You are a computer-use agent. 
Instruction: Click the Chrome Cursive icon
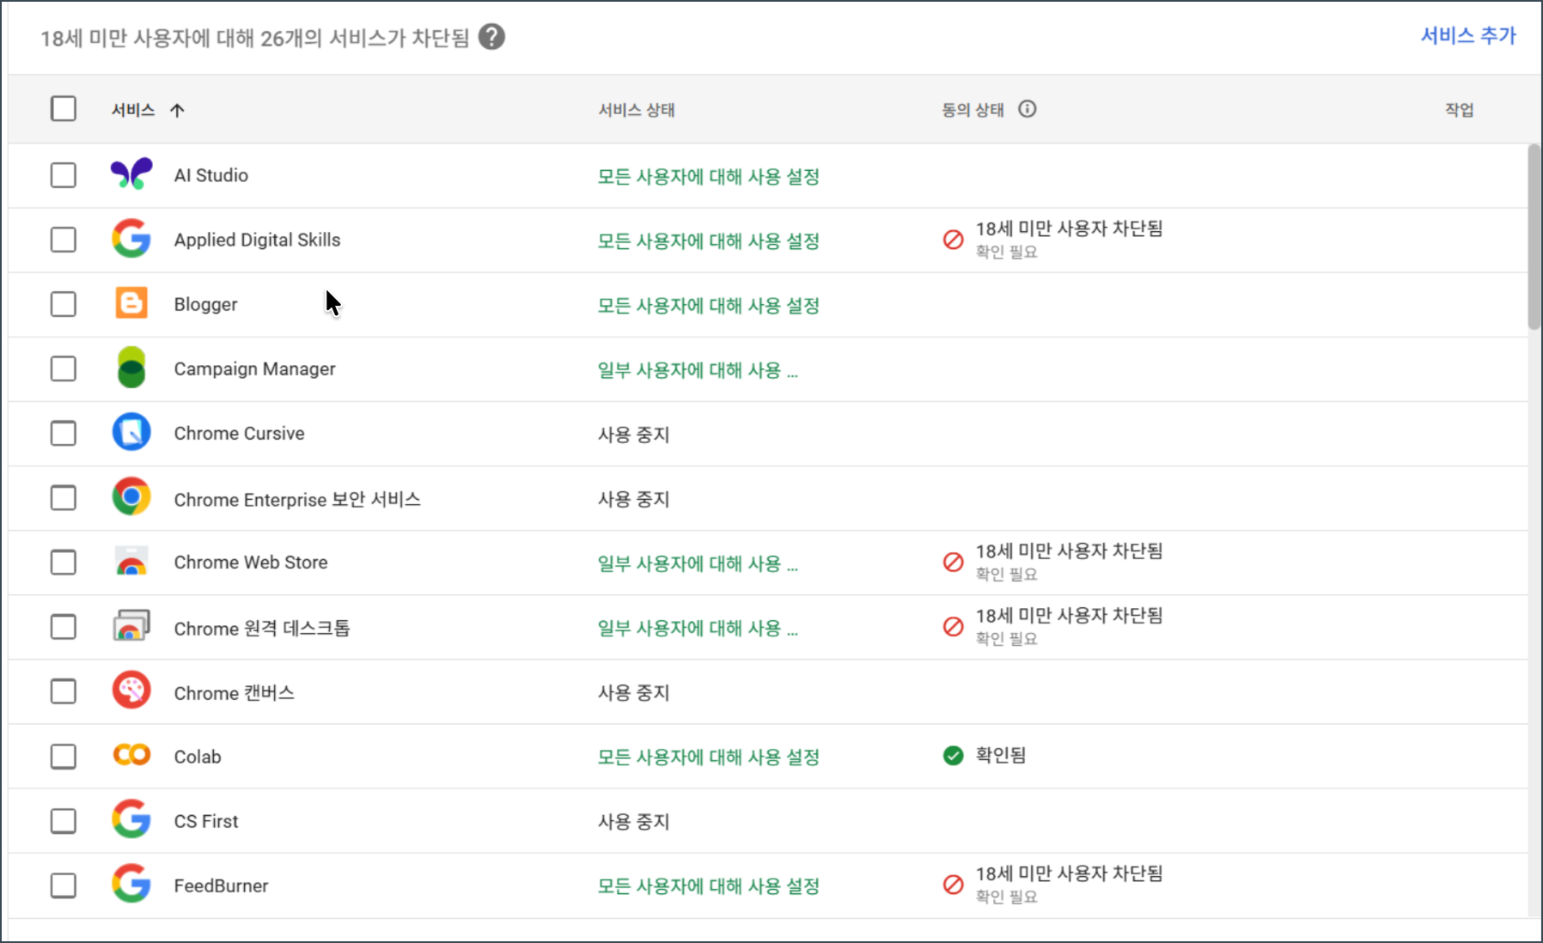(x=131, y=432)
